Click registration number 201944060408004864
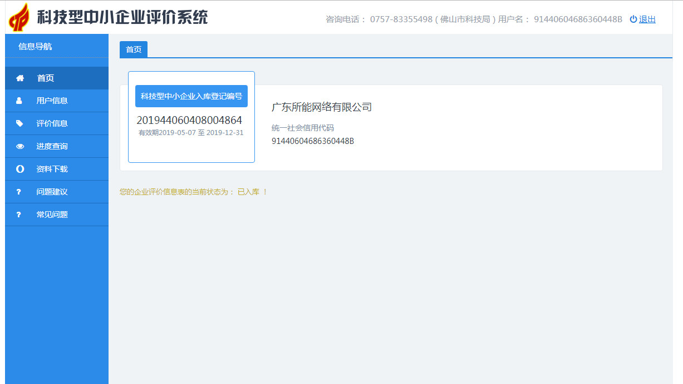683x384 pixels. [x=189, y=120]
